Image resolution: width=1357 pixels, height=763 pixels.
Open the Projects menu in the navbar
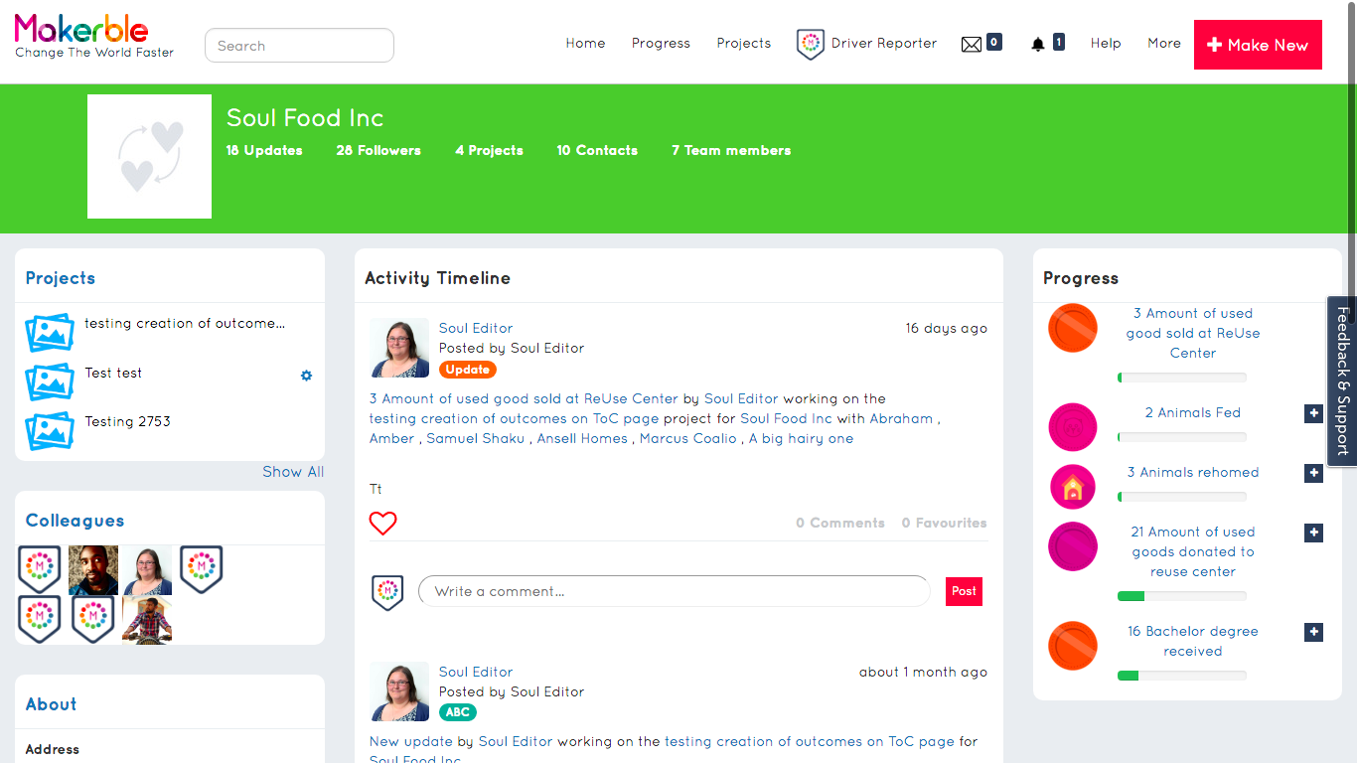point(744,44)
